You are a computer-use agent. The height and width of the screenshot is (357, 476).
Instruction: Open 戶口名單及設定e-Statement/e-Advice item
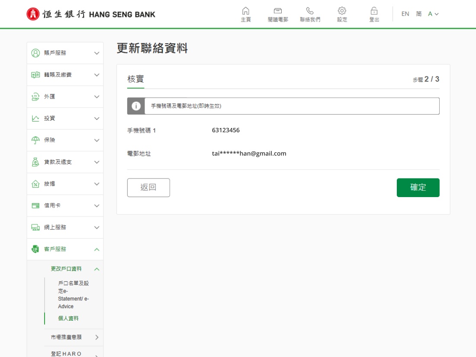point(73,295)
